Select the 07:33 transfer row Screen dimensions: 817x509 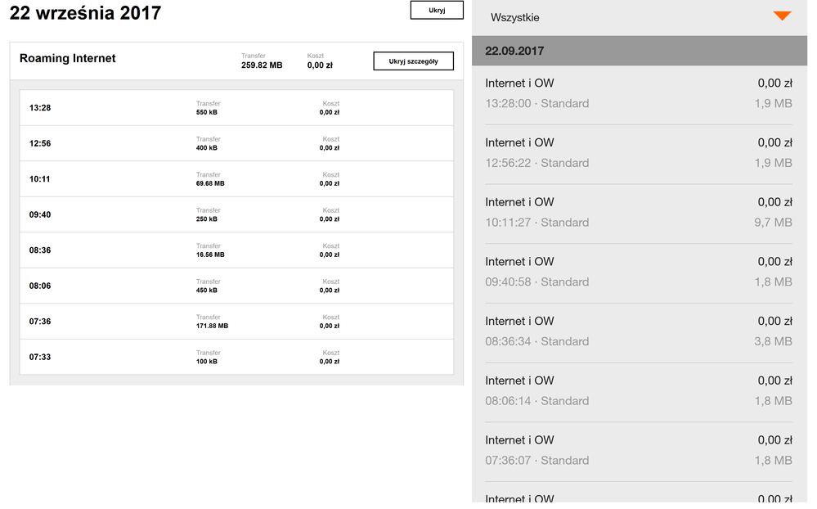(236, 357)
